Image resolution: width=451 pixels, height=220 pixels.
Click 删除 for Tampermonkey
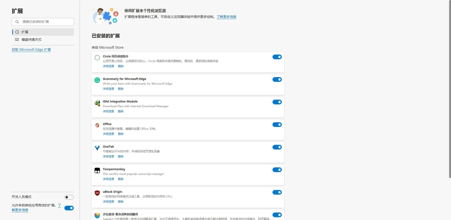coord(121,179)
